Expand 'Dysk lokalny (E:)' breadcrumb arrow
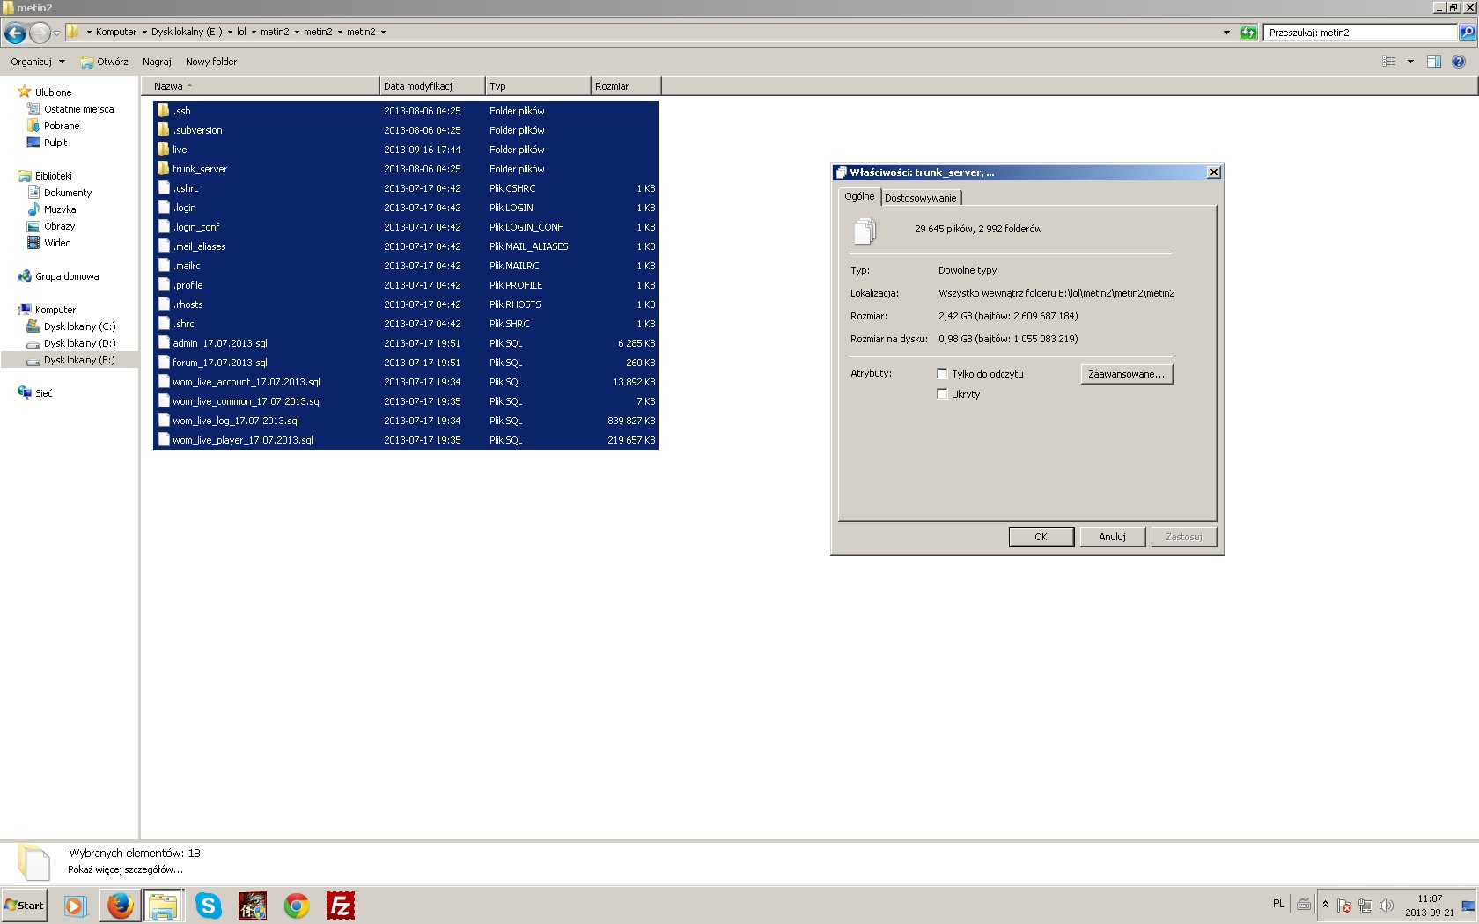1479x924 pixels. [230, 33]
